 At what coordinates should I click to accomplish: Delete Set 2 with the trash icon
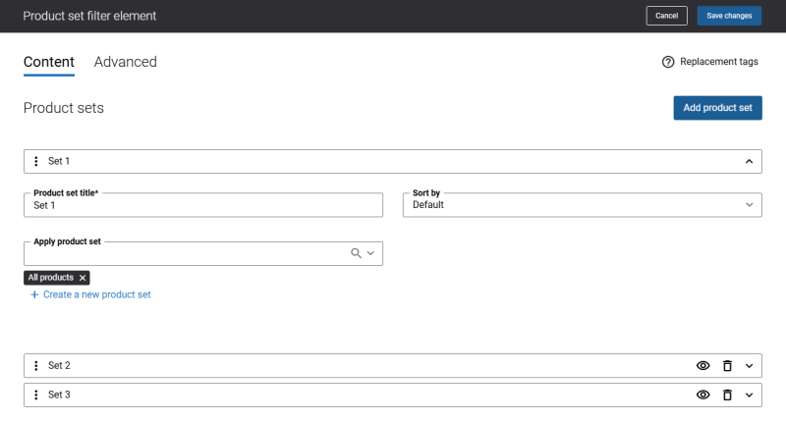[x=727, y=366]
